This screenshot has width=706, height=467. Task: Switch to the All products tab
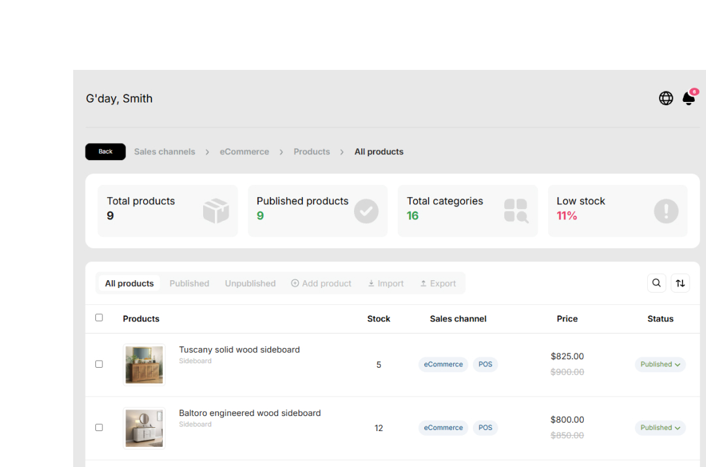tap(129, 283)
